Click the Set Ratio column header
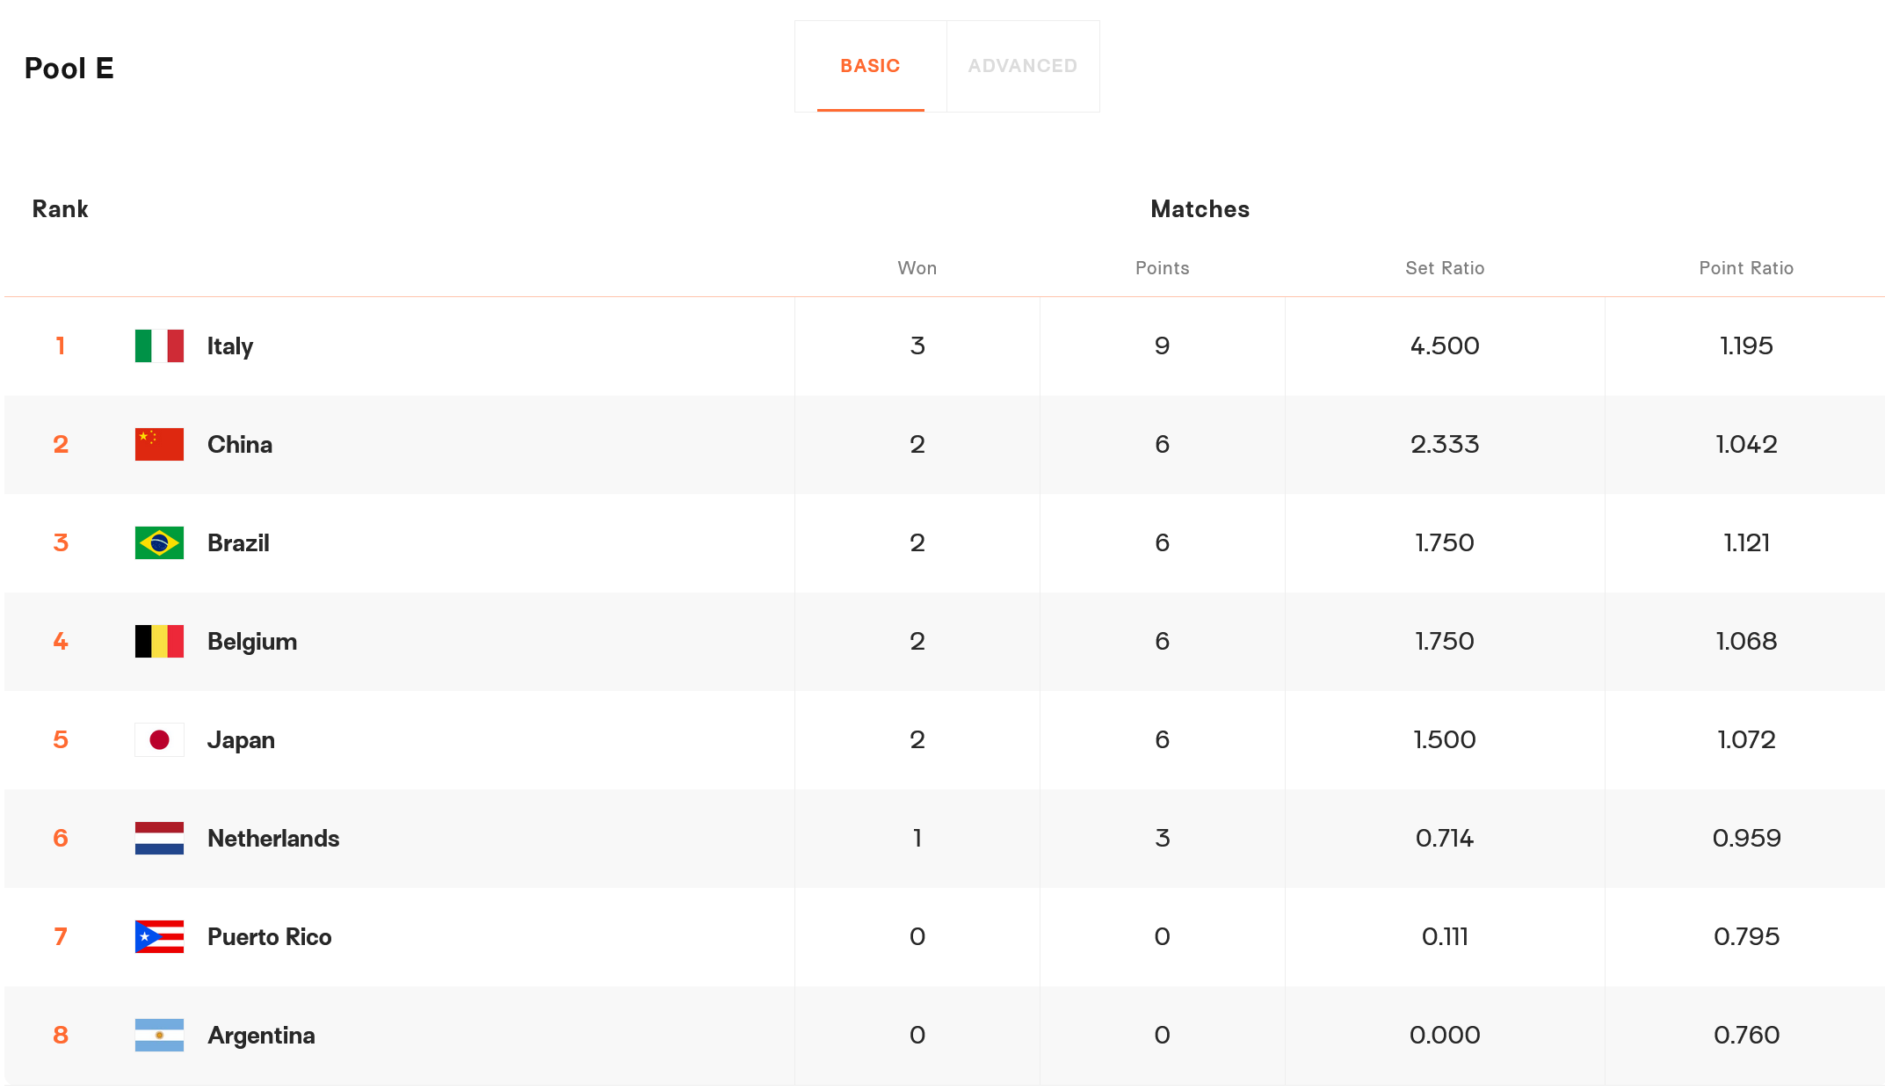 click(x=1445, y=268)
